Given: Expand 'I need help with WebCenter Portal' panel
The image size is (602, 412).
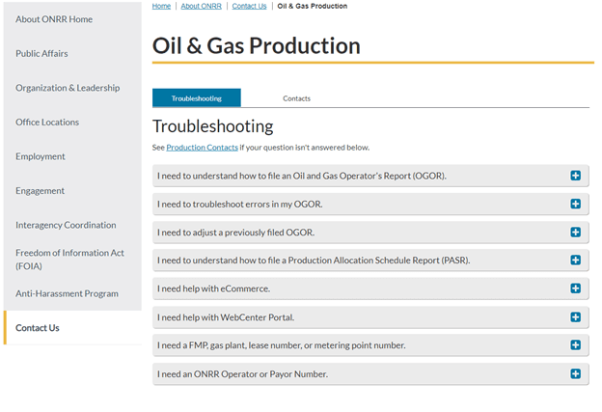Looking at the screenshot, I should coord(226,316).
